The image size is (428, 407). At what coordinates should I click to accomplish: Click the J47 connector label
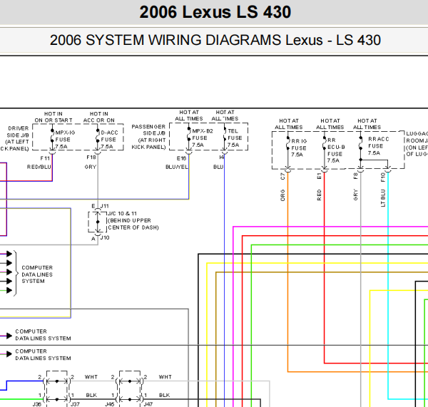148,404
